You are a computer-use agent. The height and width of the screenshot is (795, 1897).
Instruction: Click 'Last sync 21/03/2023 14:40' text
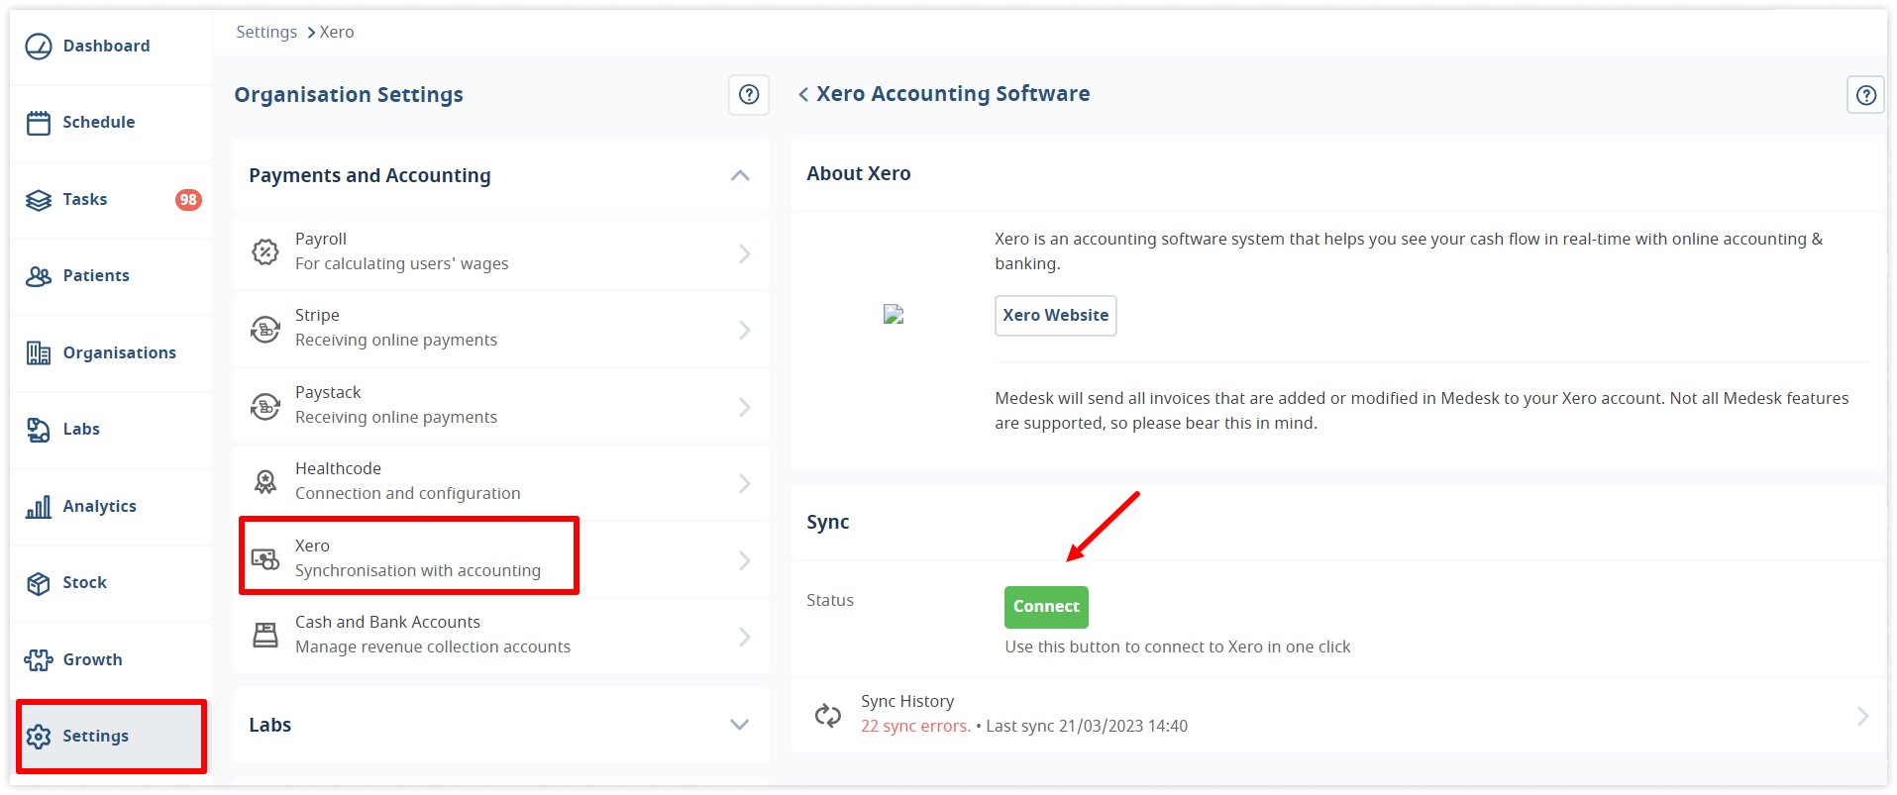(x=1087, y=726)
